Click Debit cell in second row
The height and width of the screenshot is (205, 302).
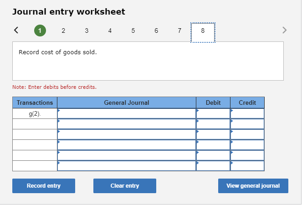(x=213, y=124)
